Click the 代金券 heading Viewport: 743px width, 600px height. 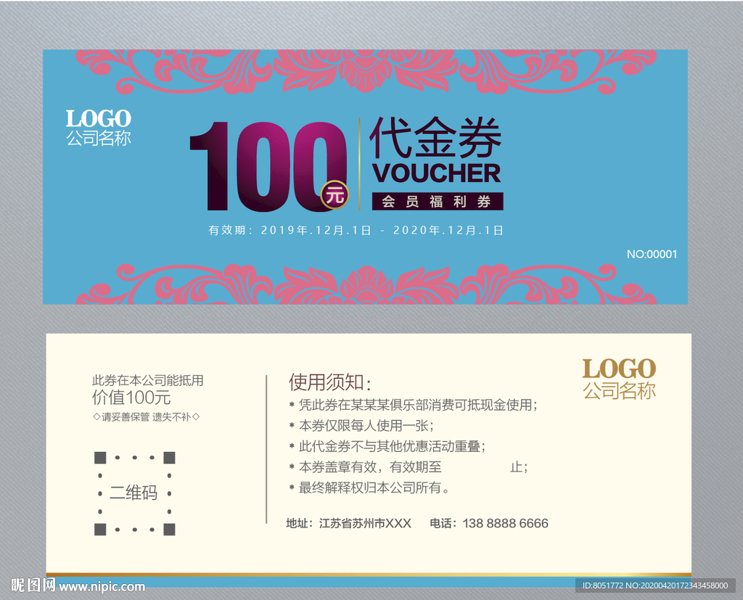tap(435, 137)
